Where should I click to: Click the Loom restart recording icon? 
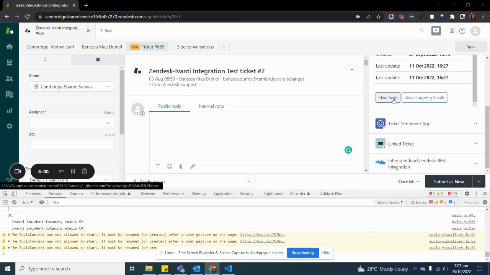pos(61,171)
